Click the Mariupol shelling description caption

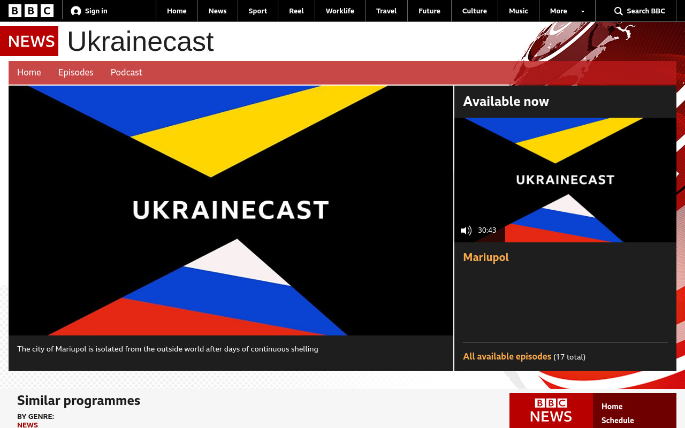click(x=168, y=349)
